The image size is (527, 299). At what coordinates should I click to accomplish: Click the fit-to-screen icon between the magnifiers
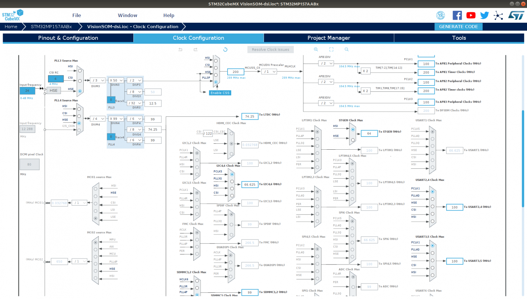(x=331, y=49)
